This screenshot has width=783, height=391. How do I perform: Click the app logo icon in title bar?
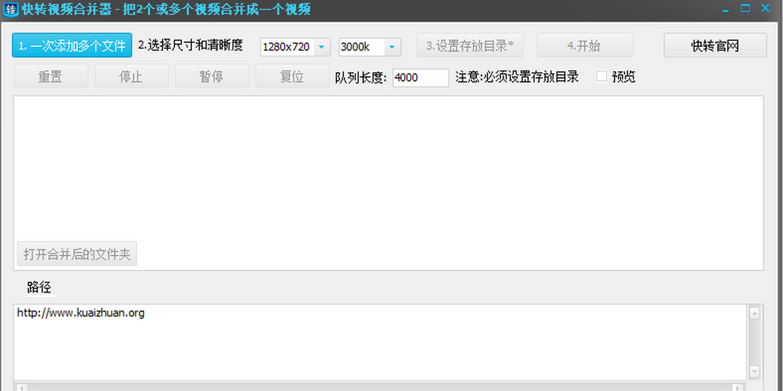tap(11, 9)
